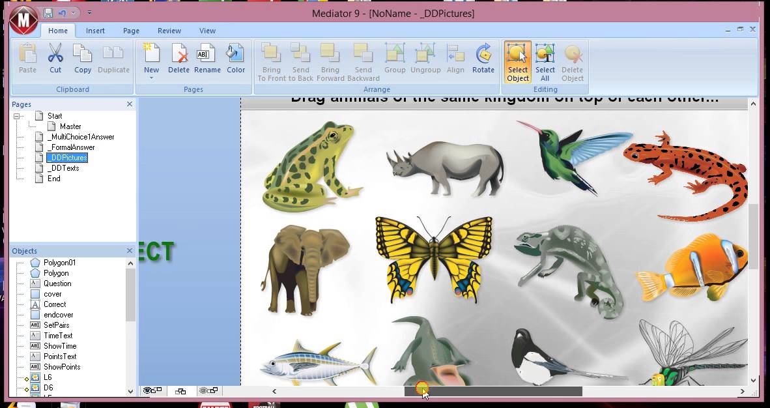Select the Start page in Pages tree

click(55, 116)
